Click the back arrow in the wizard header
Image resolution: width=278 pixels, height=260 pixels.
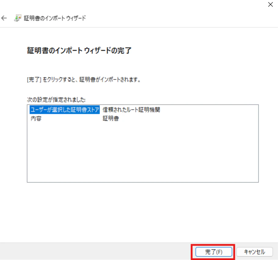click(4, 18)
